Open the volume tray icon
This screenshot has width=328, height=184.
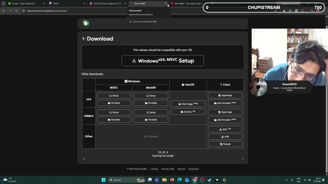click(x=309, y=180)
